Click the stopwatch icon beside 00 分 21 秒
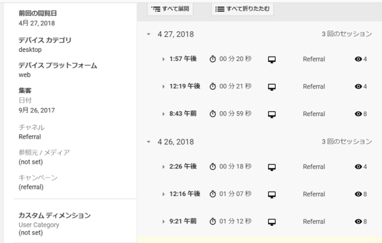This screenshot has height=243, width=382. click(213, 86)
